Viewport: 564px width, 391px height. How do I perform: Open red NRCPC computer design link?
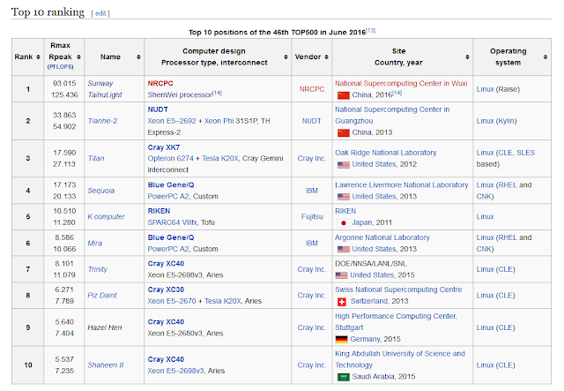pyautogui.click(x=160, y=83)
